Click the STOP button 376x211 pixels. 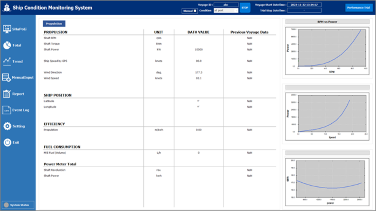[x=245, y=8]
